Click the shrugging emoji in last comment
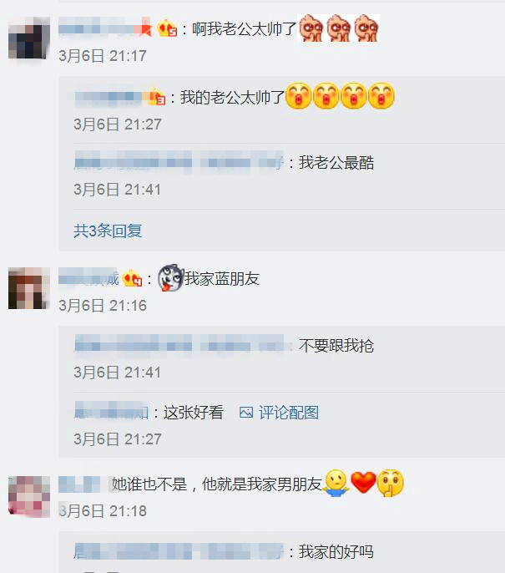 [336, 483]
